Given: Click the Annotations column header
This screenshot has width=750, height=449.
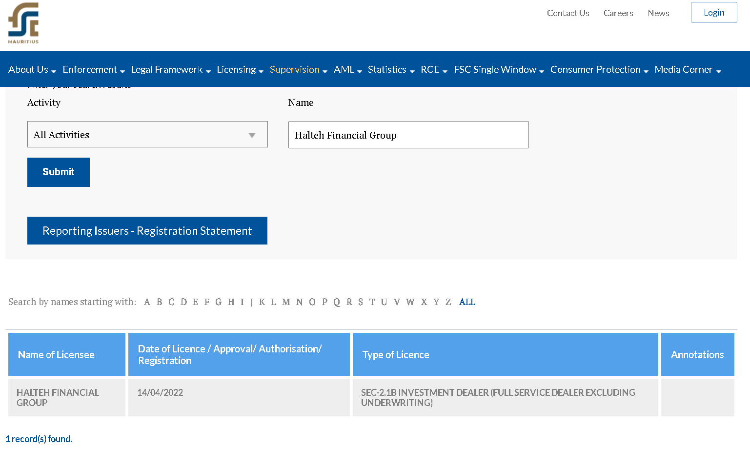Looking at the screenshot, I should point(698,354).
